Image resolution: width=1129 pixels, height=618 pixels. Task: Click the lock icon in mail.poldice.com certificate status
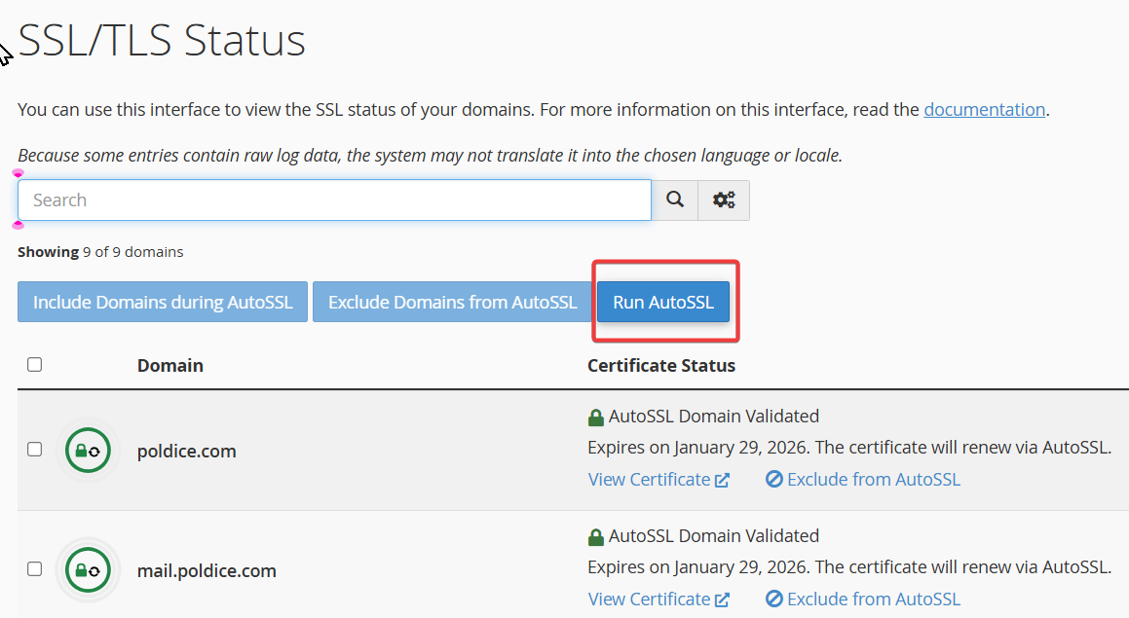596,537
